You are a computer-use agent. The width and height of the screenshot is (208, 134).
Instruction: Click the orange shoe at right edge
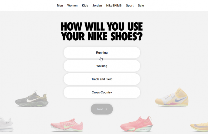(x=199, y=127)
